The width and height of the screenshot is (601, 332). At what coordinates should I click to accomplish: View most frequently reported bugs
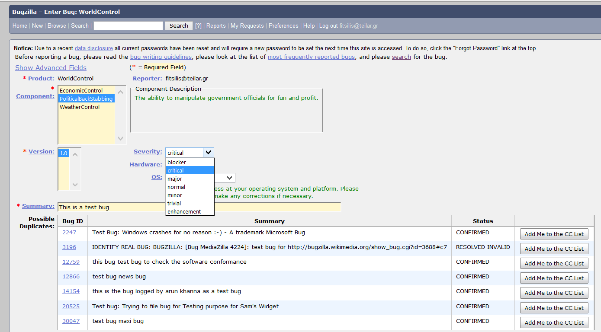(311, 57)
